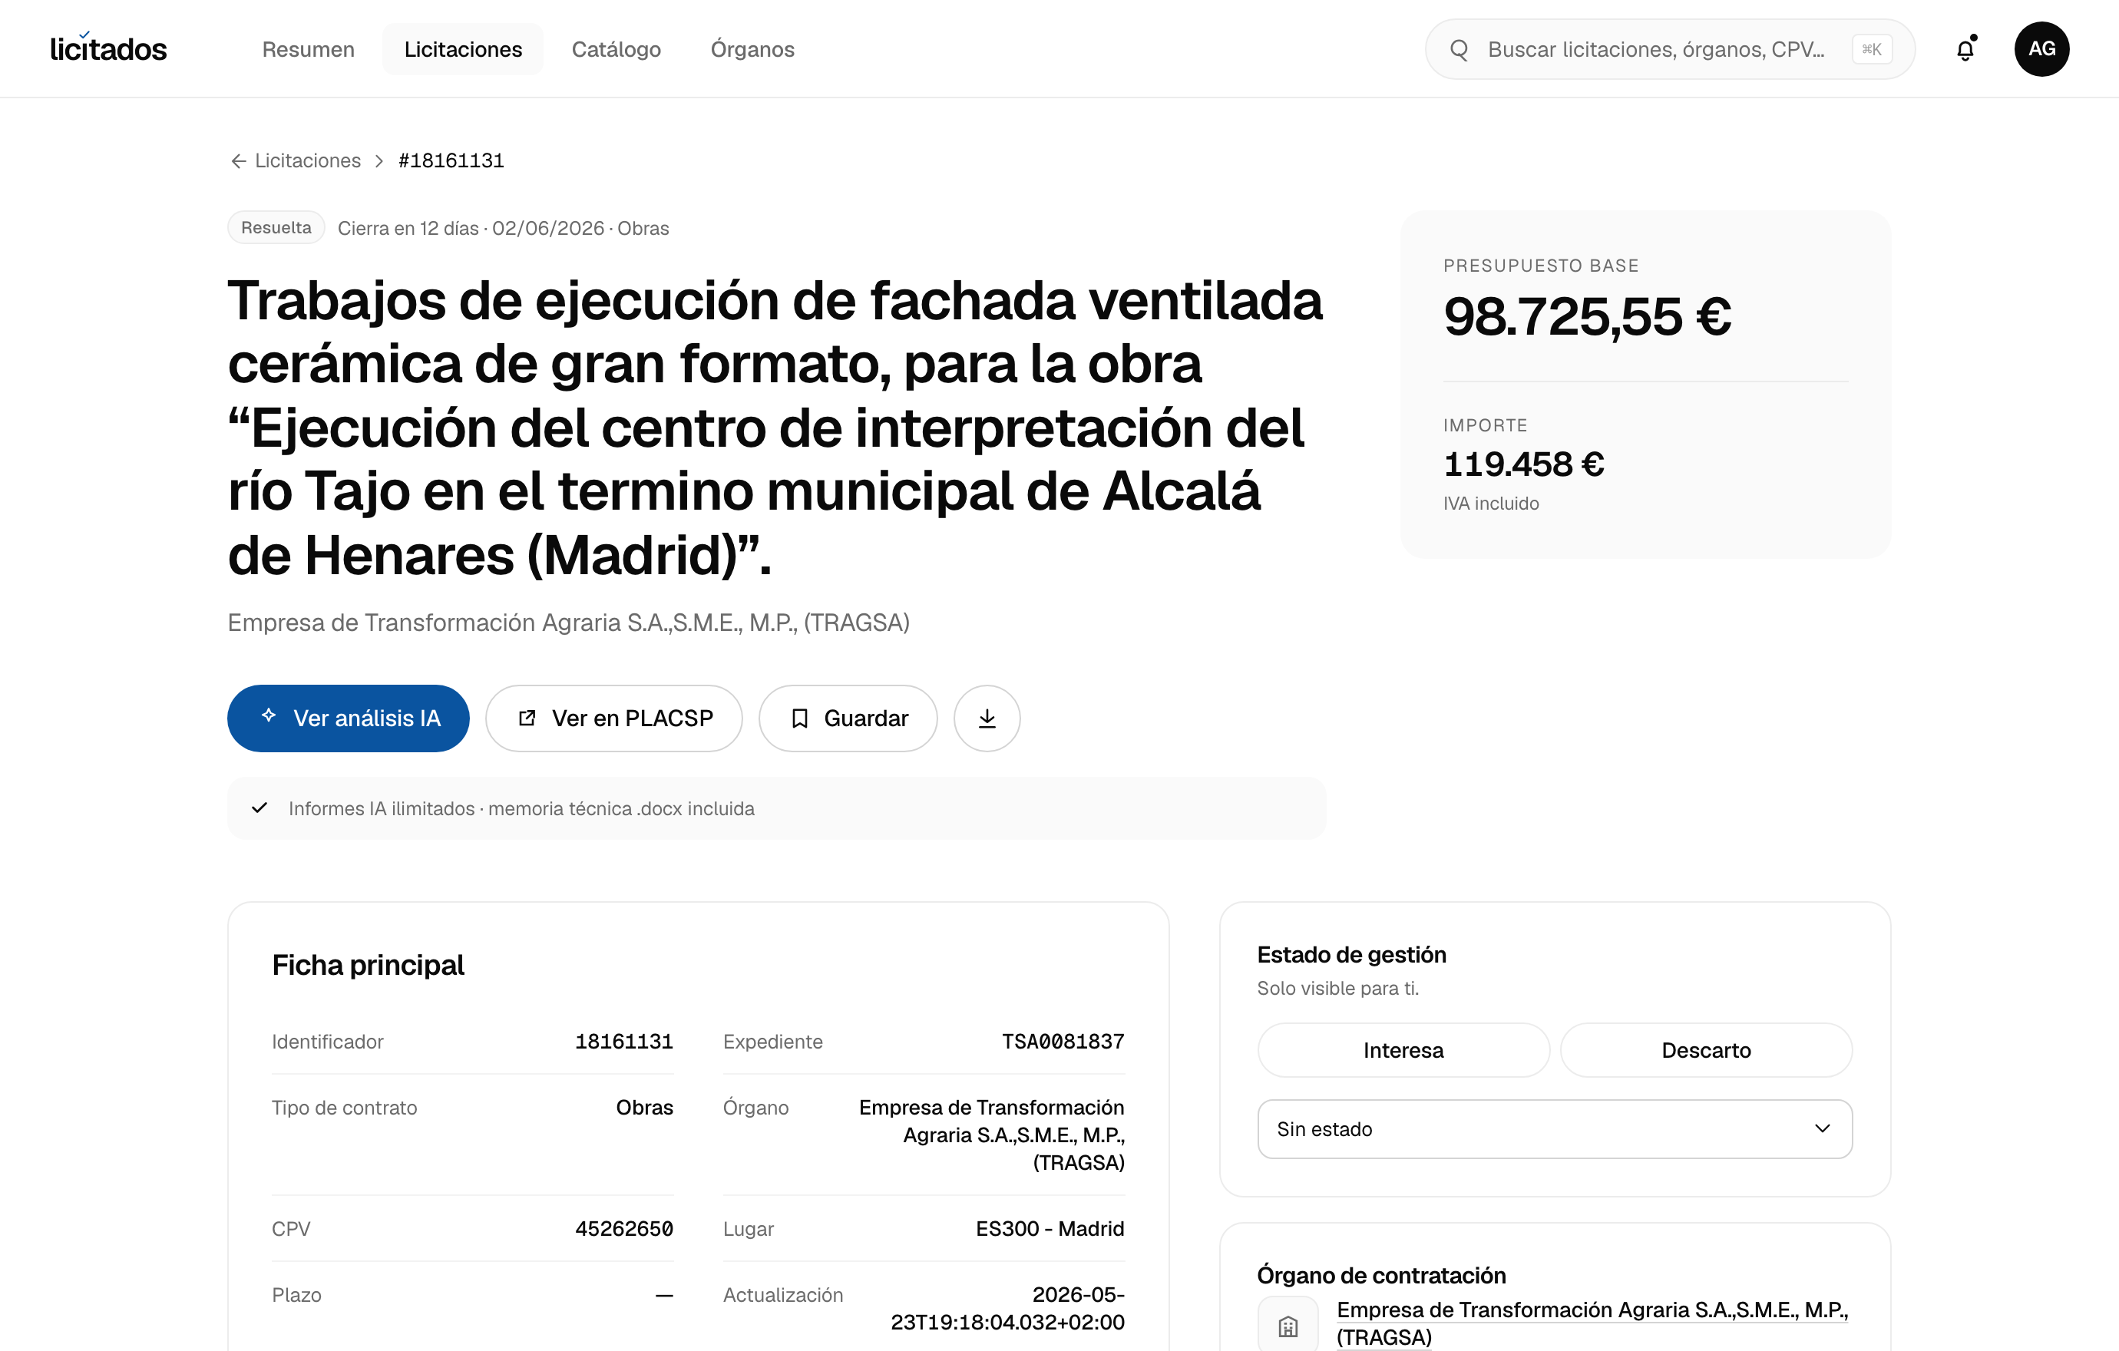This screenshot has width=2119, height=1351.
Task: Expand the Sin estado dropdown
Action: 1555,1129
